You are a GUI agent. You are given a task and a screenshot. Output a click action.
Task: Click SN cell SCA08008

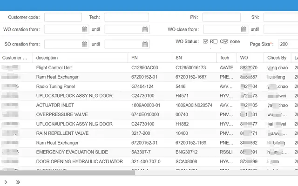tap(194, 162)
